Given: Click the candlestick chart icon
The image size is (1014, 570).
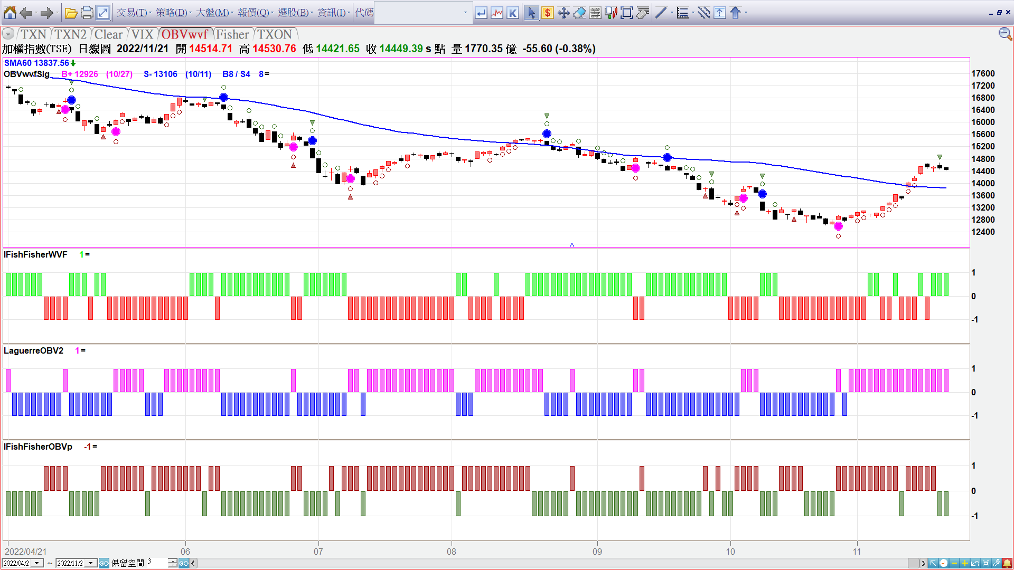Looking at the screenshot, I should tap(611, 13).
